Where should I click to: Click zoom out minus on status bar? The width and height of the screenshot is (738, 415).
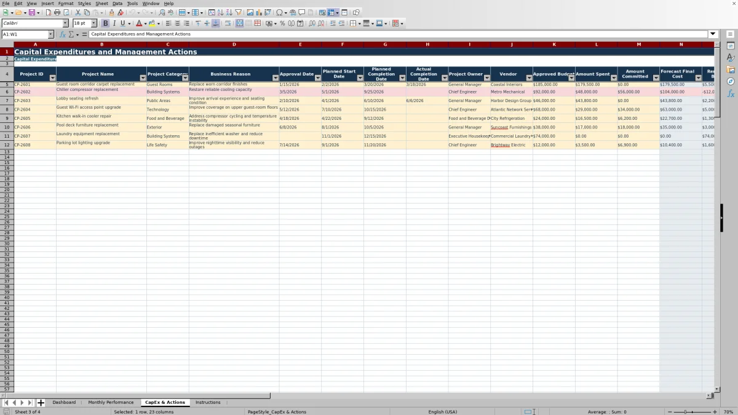[x=670, y=411]
